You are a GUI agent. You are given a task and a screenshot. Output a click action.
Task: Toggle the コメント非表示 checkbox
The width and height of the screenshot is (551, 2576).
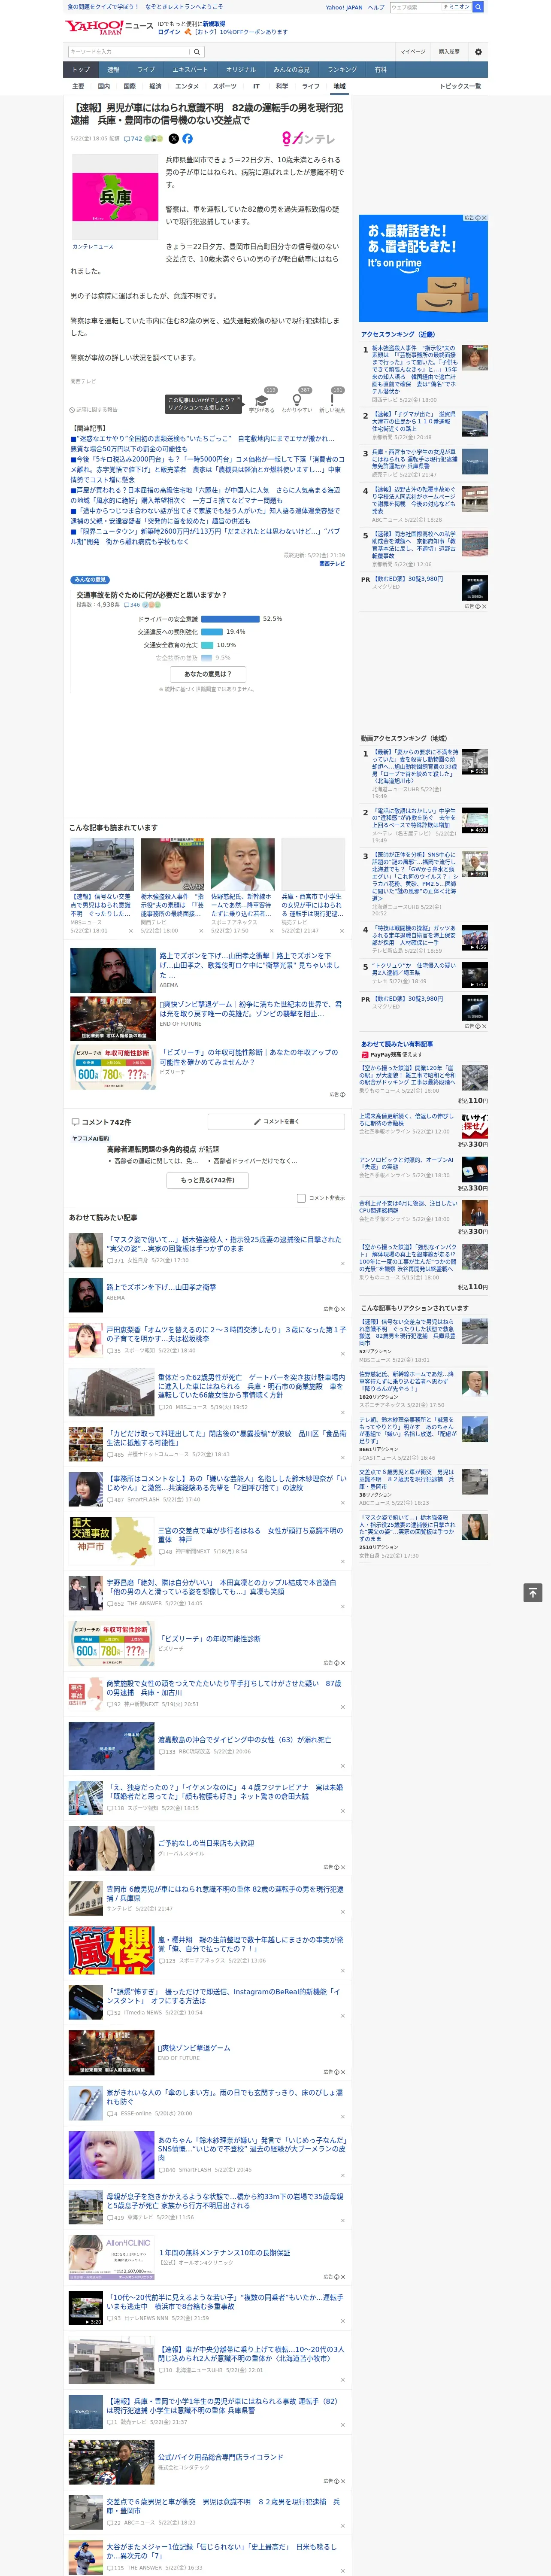pyautogui.click(x=301, y=1198)
